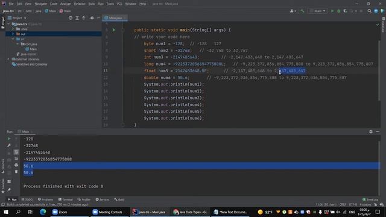Switch to the Main.java editor tab
Viewport: 386px width, 217px height.
pos(115,18)
